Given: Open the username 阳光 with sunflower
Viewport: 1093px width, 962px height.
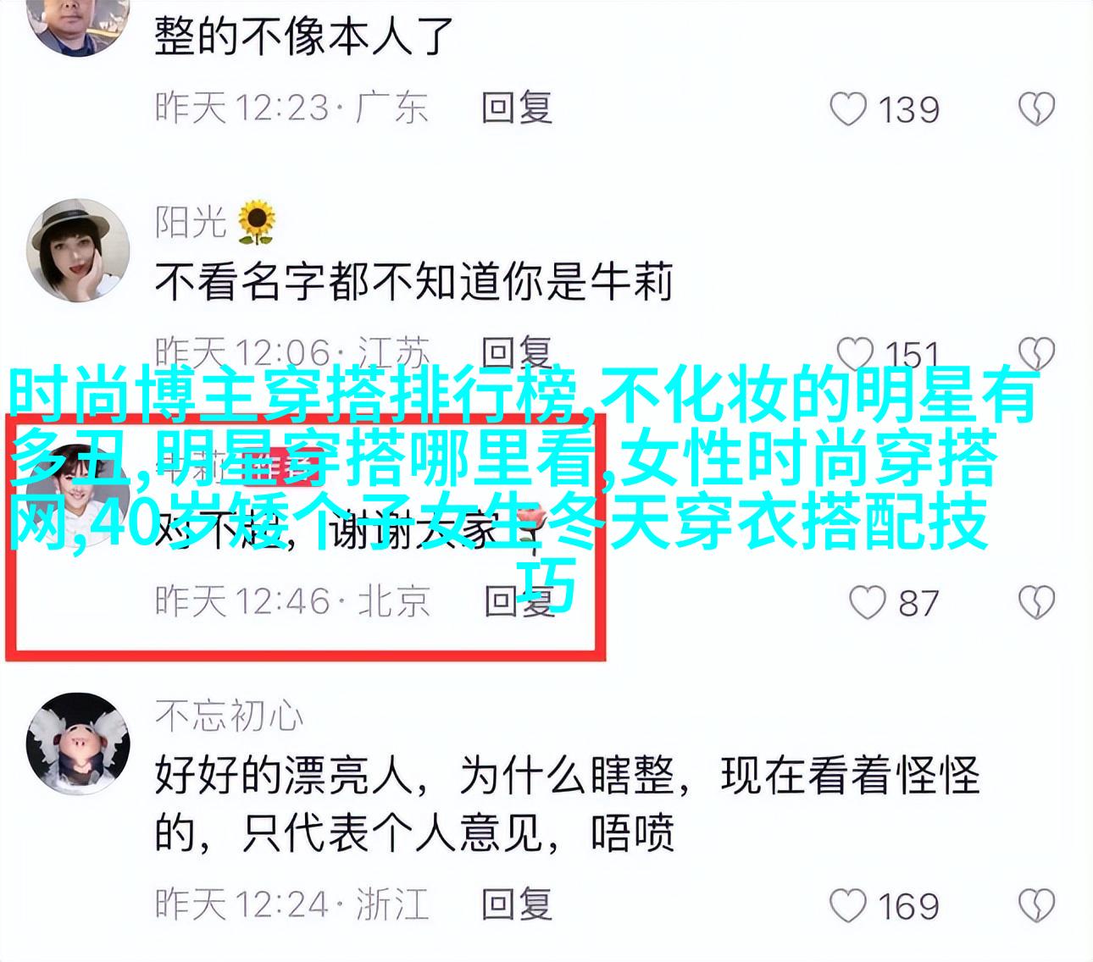Looking at the screenshot, I should coord(215,221).
